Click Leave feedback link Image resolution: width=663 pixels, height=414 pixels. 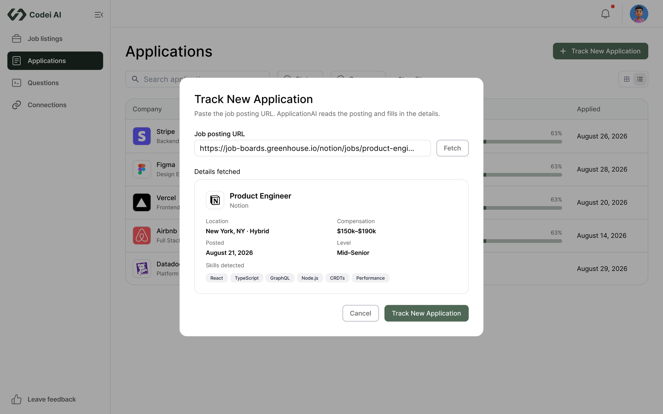point(52,399)
